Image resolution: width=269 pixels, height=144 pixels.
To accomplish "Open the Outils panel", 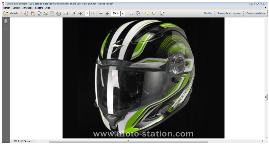I will [x=208, y=13].
